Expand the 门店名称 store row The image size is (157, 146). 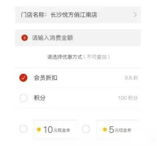pyautogui.click(x=78, y=15)
